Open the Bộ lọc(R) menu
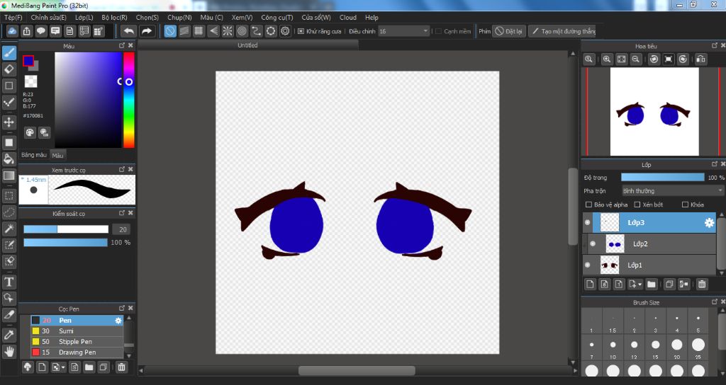The height and width of the screenshot is (385, 726). click(x=114, y=17)
